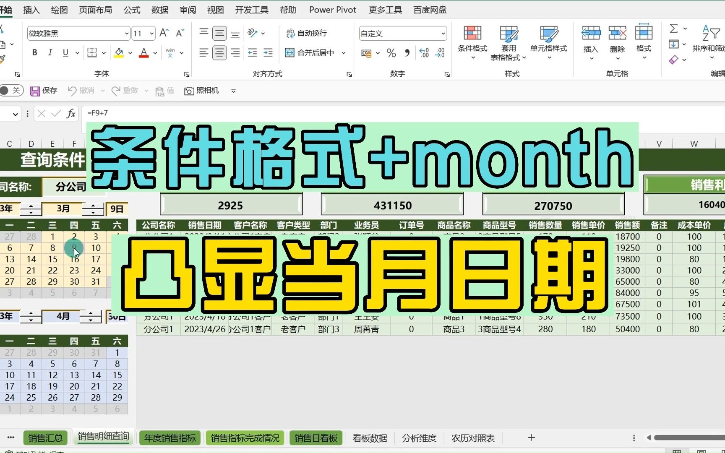
Task: Increase decimal places
Action: [424, 53]
